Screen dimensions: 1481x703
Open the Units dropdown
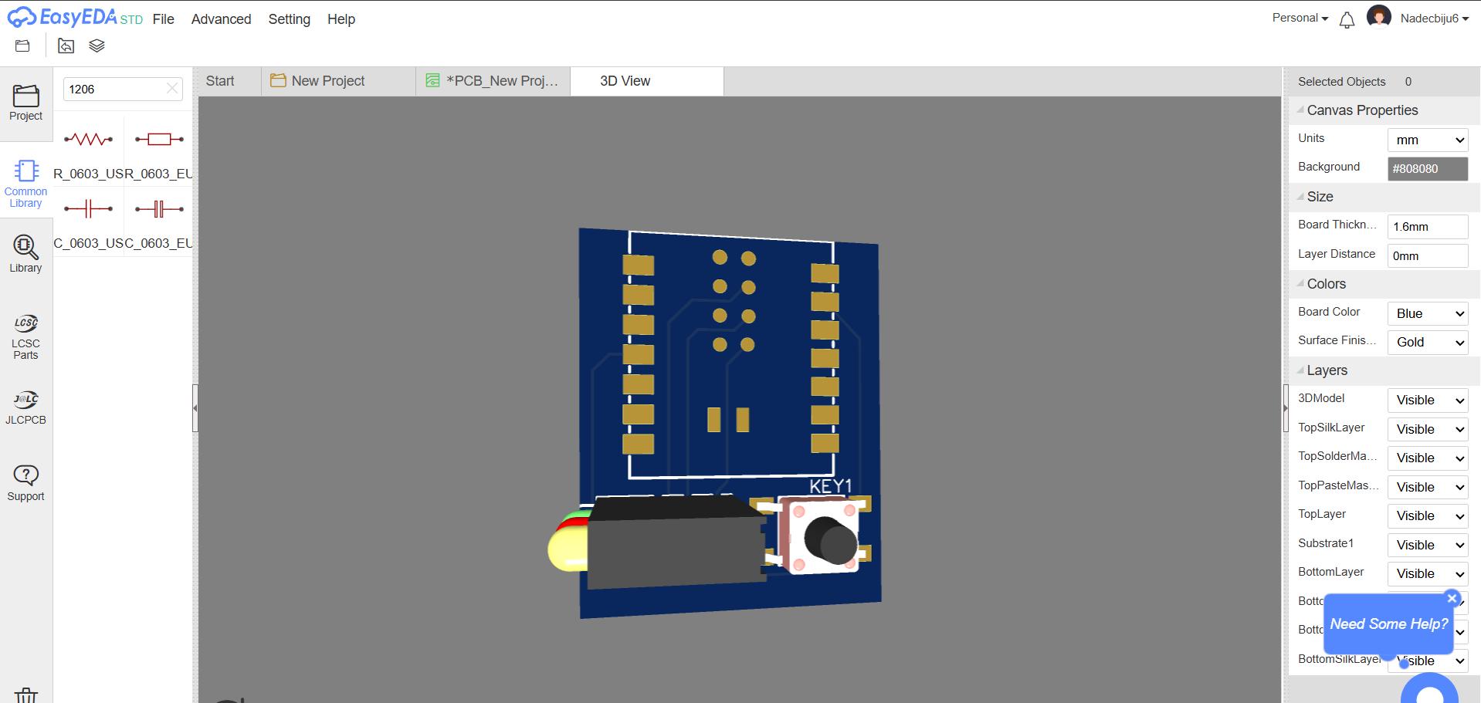point(1426,140)
